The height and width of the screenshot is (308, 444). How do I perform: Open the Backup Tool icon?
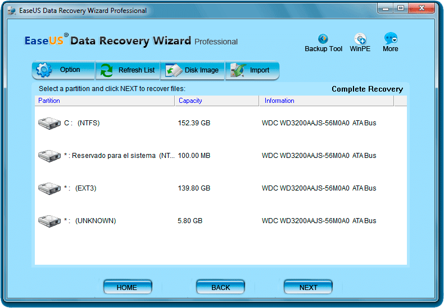click(323, 38)
